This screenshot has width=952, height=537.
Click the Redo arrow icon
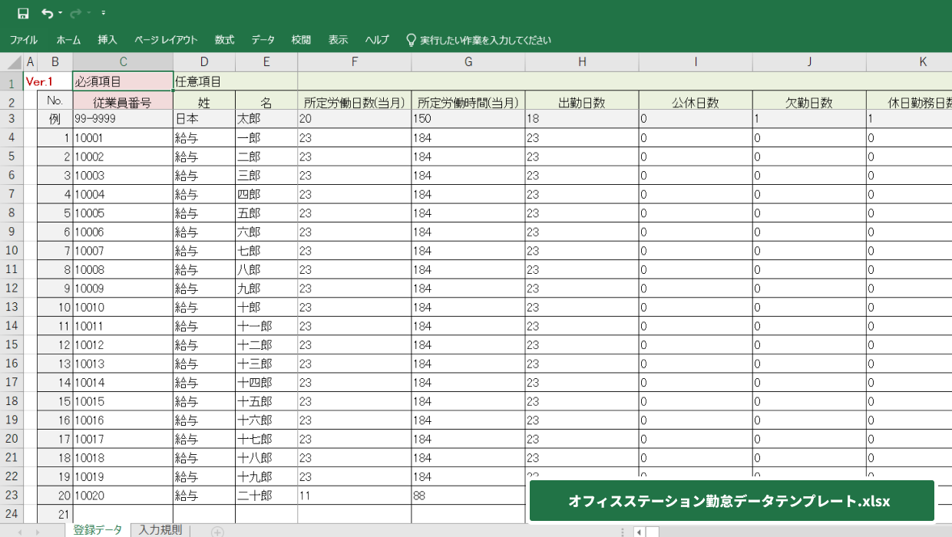(75, 13)
